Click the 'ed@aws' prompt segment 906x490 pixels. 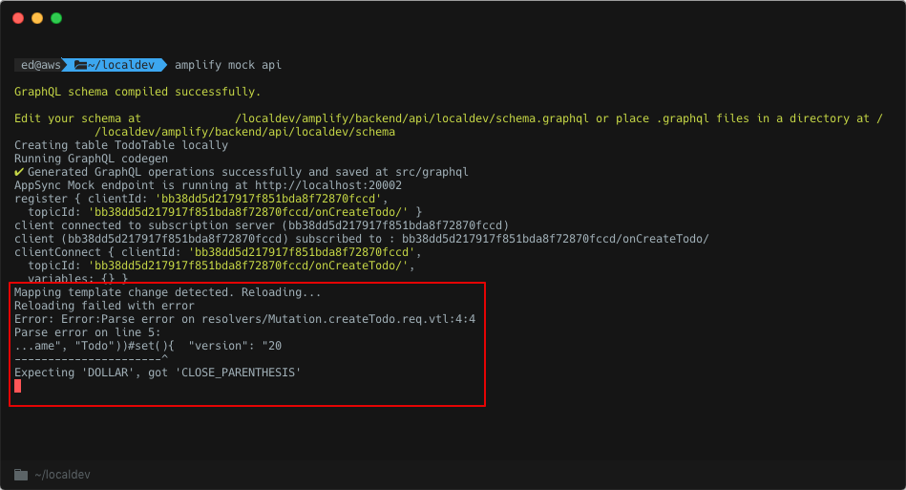[x=40, y=65]
